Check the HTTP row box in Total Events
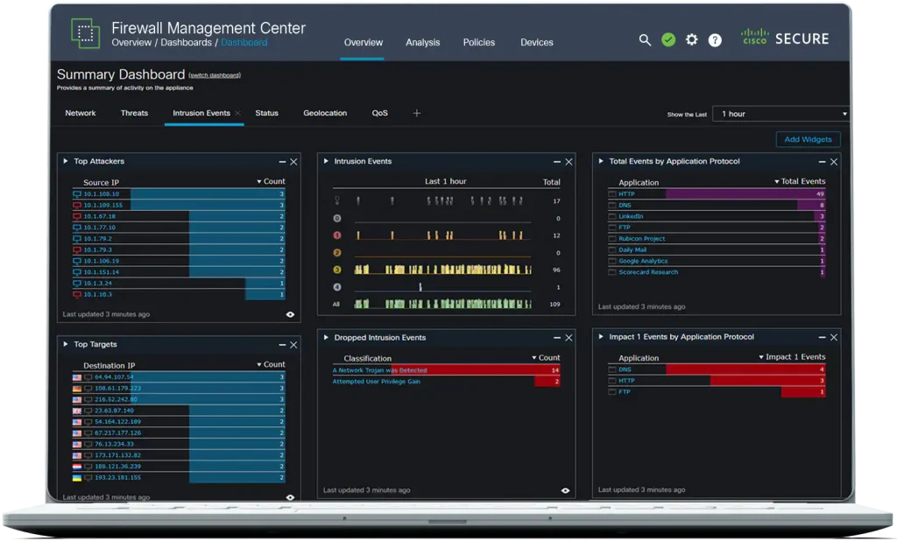 612,193
